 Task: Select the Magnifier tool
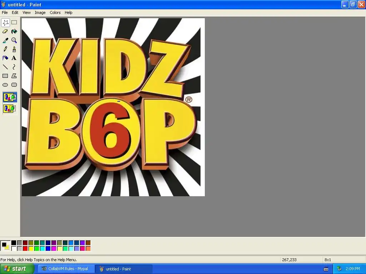[x=14, y=40]
